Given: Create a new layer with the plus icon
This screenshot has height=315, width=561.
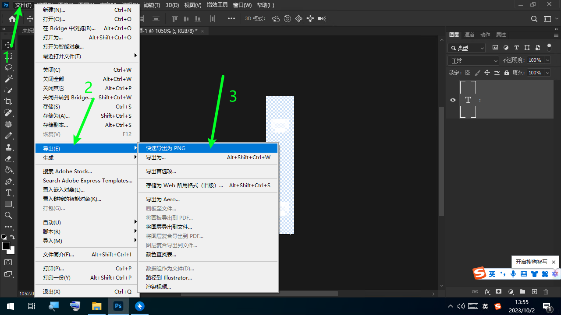Looking at the screenshot, I should (534, 292).
